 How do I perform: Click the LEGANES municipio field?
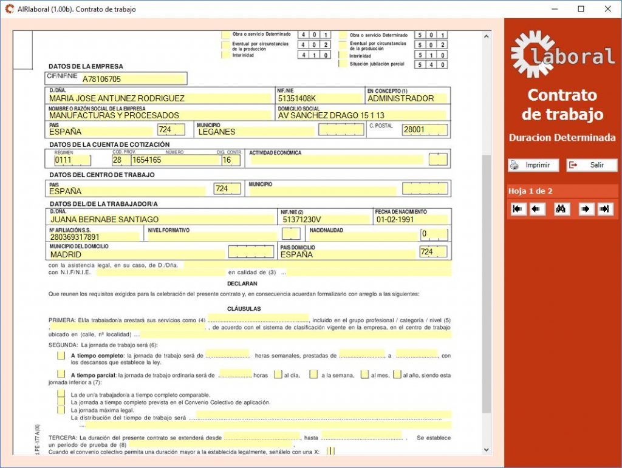[x=256, y=132]
